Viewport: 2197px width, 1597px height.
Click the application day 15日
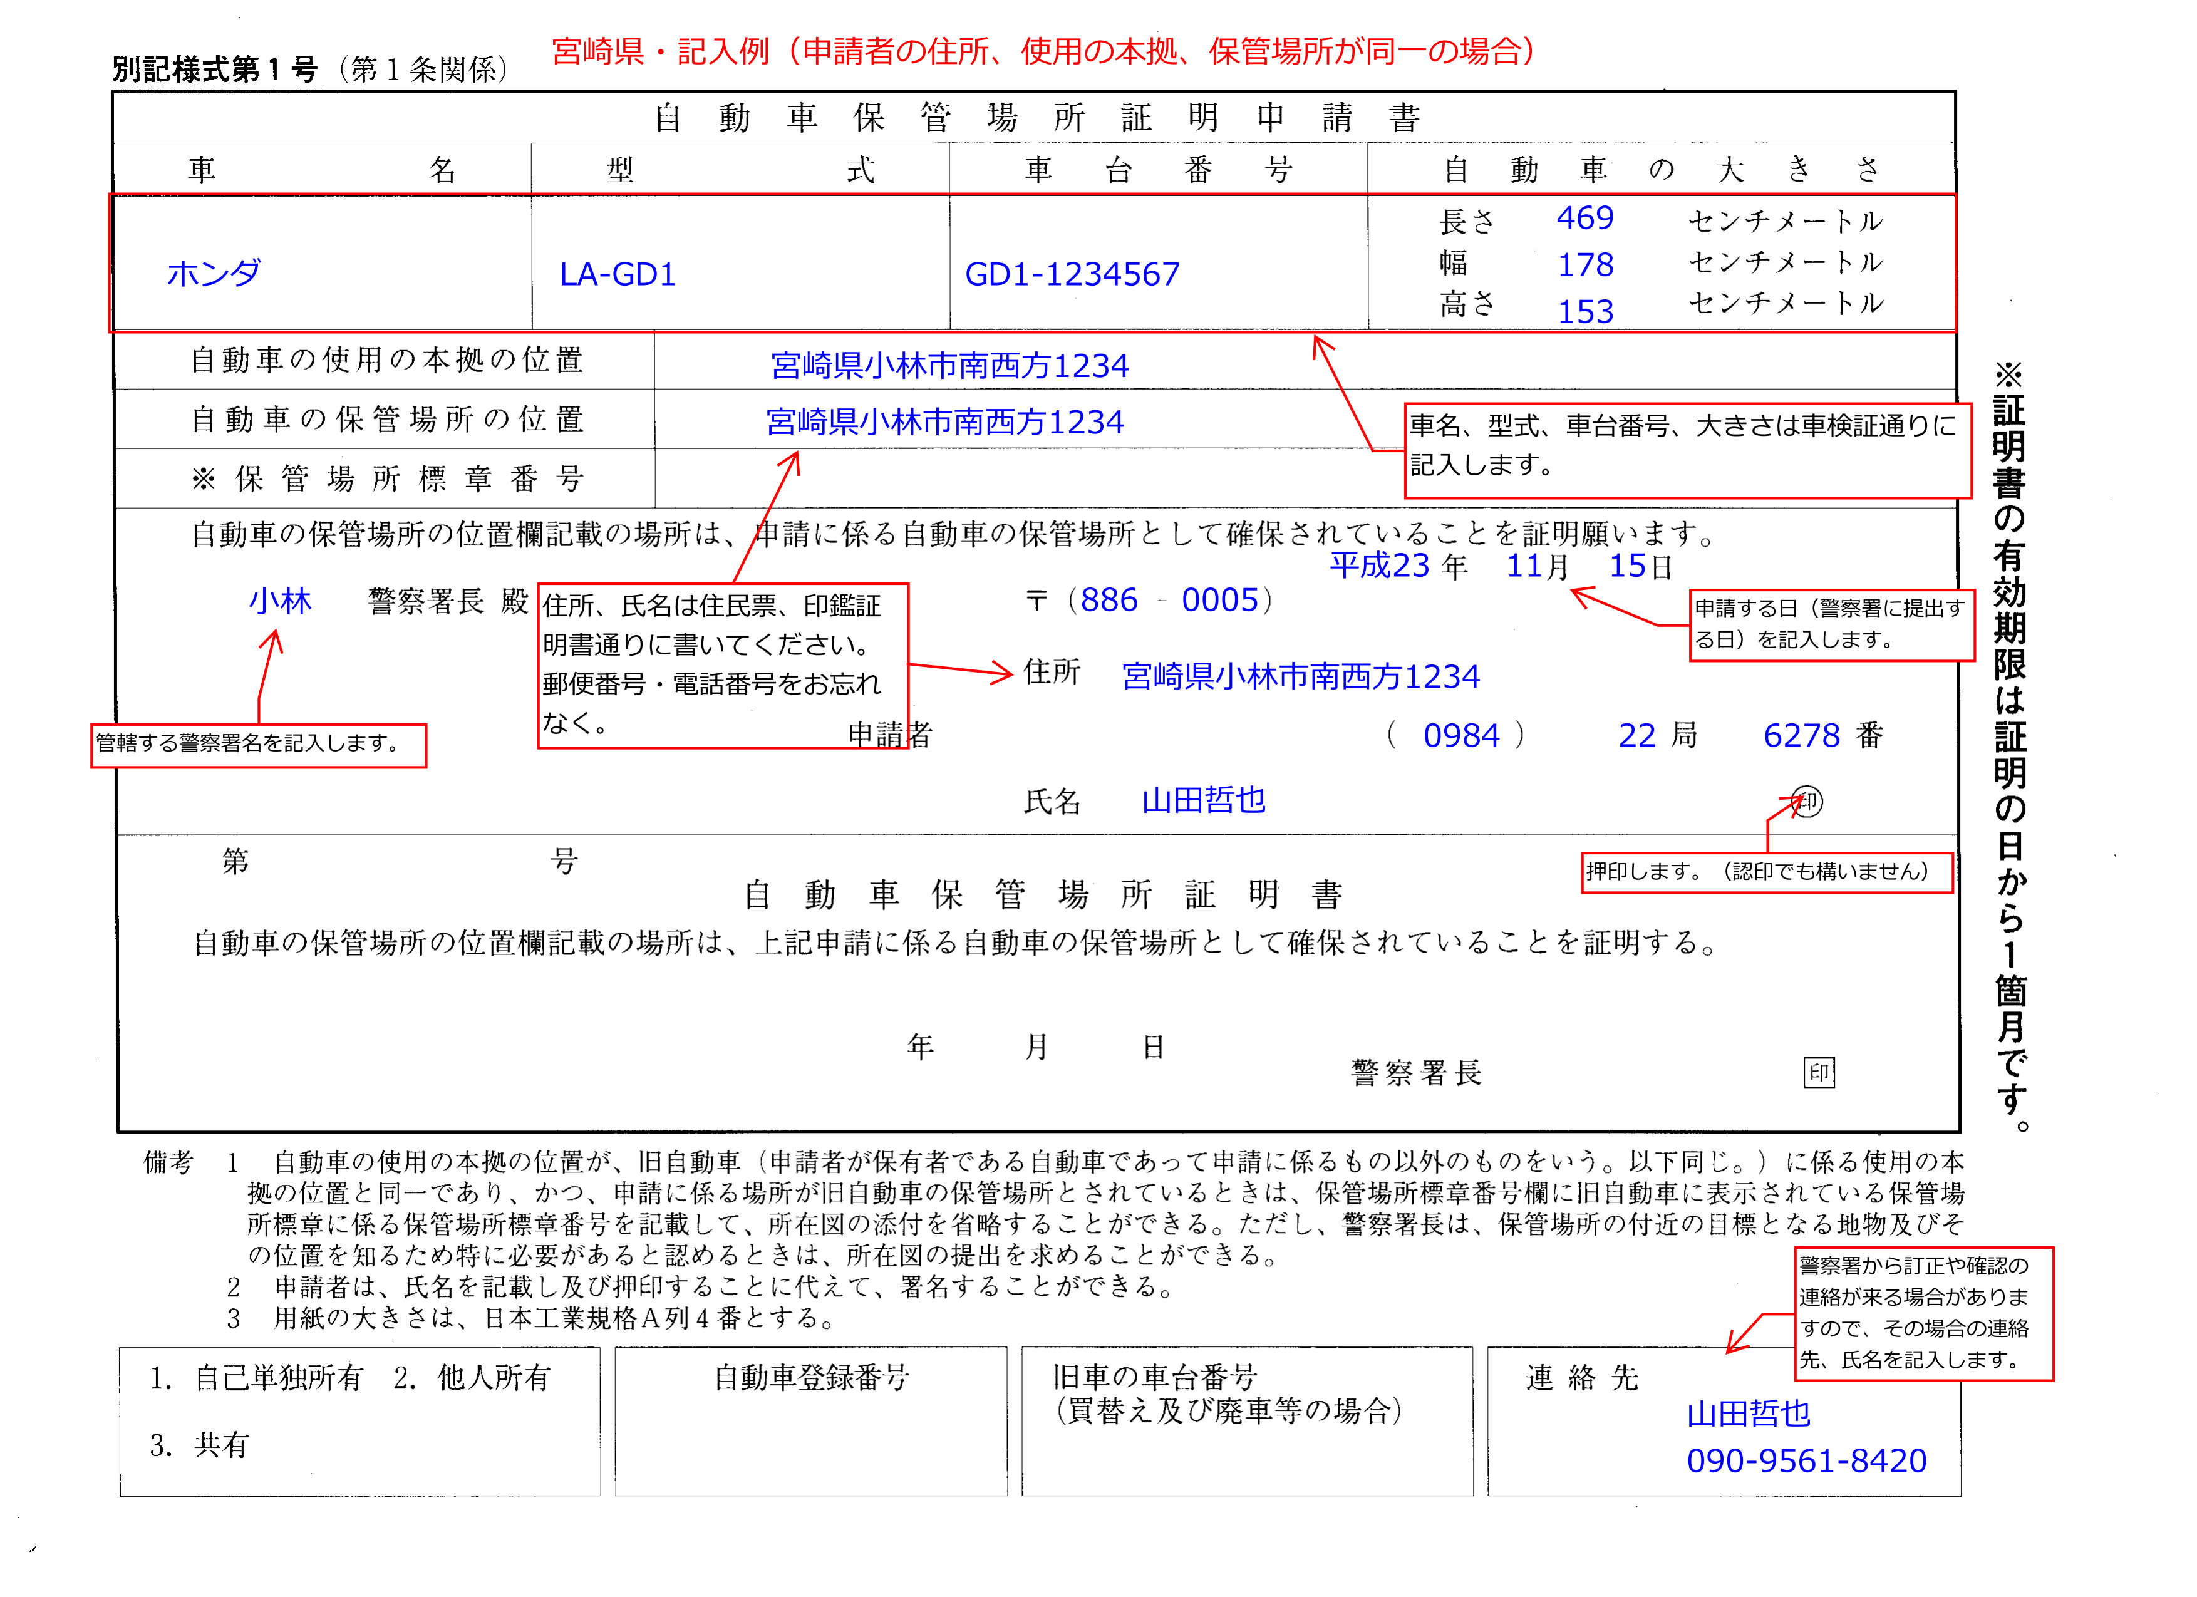[x=1641, y=566]
